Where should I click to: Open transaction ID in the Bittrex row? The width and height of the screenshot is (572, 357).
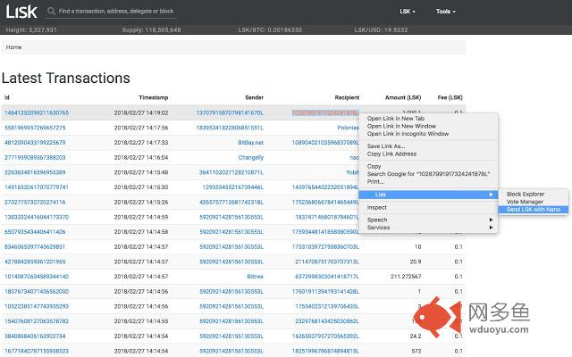point(37,277)
